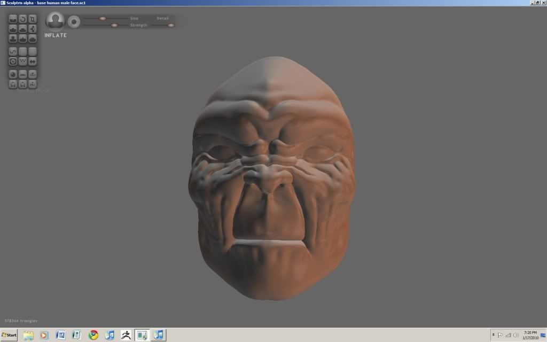Select the Crease sculpting tool

pos(13,19)
